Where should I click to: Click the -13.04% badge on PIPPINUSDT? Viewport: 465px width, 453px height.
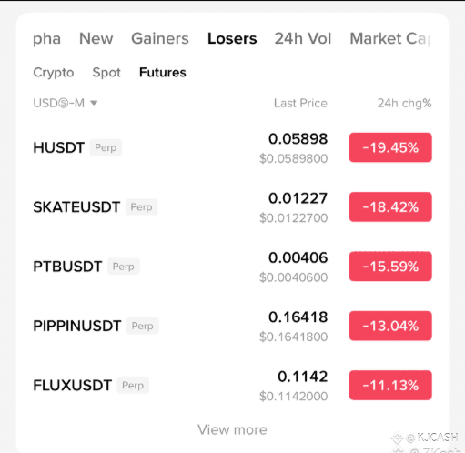point(390,326)
